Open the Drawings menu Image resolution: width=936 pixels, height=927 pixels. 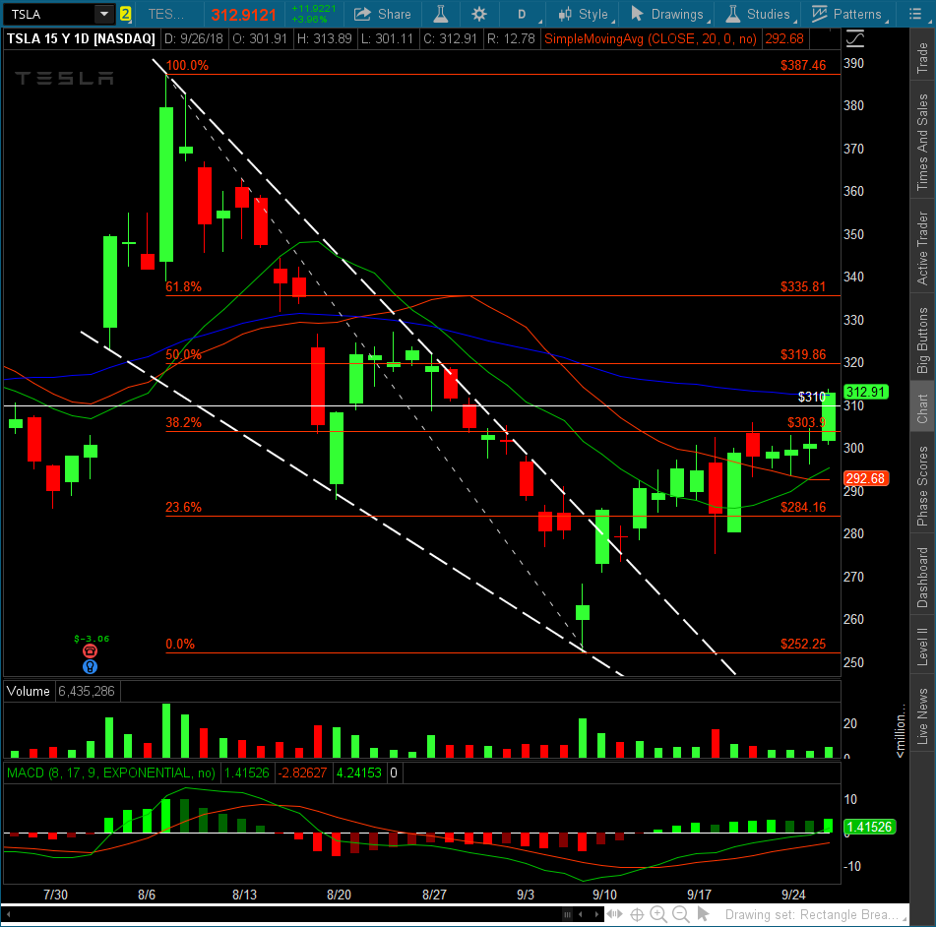click(669, 14)
